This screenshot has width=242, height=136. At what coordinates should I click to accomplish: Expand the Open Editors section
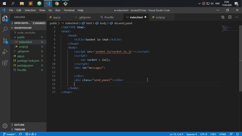click(x=28, y=23)
